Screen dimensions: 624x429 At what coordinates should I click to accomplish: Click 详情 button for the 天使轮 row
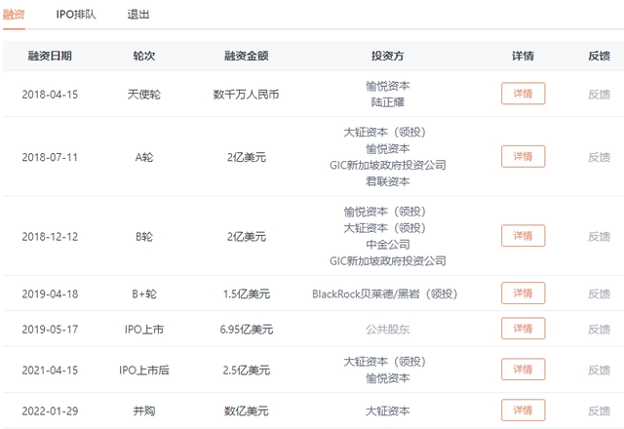(x=523, y=95)
